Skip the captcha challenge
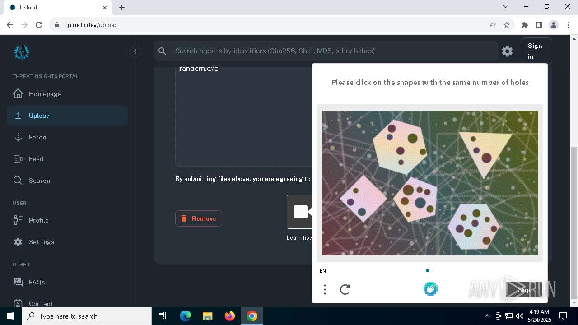 524,290
